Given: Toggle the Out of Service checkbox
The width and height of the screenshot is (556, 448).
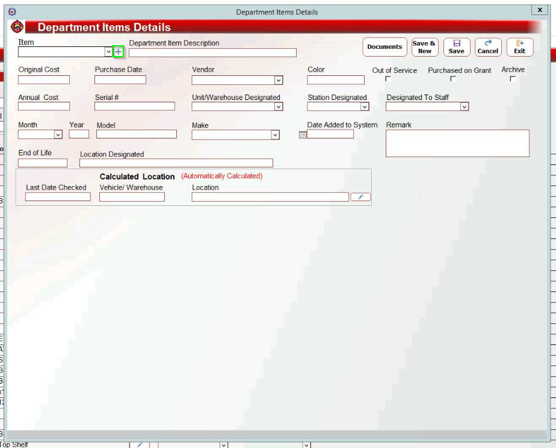Looking at the screenshot, I should point(388,79).
